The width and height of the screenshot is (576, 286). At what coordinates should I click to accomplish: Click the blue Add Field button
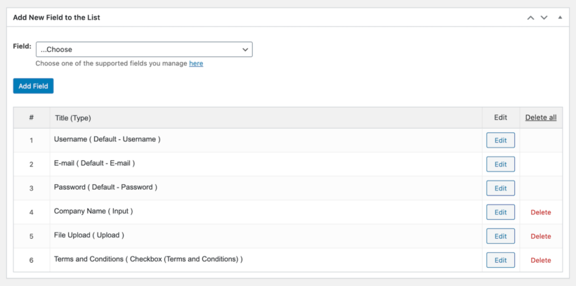(34, 86)
